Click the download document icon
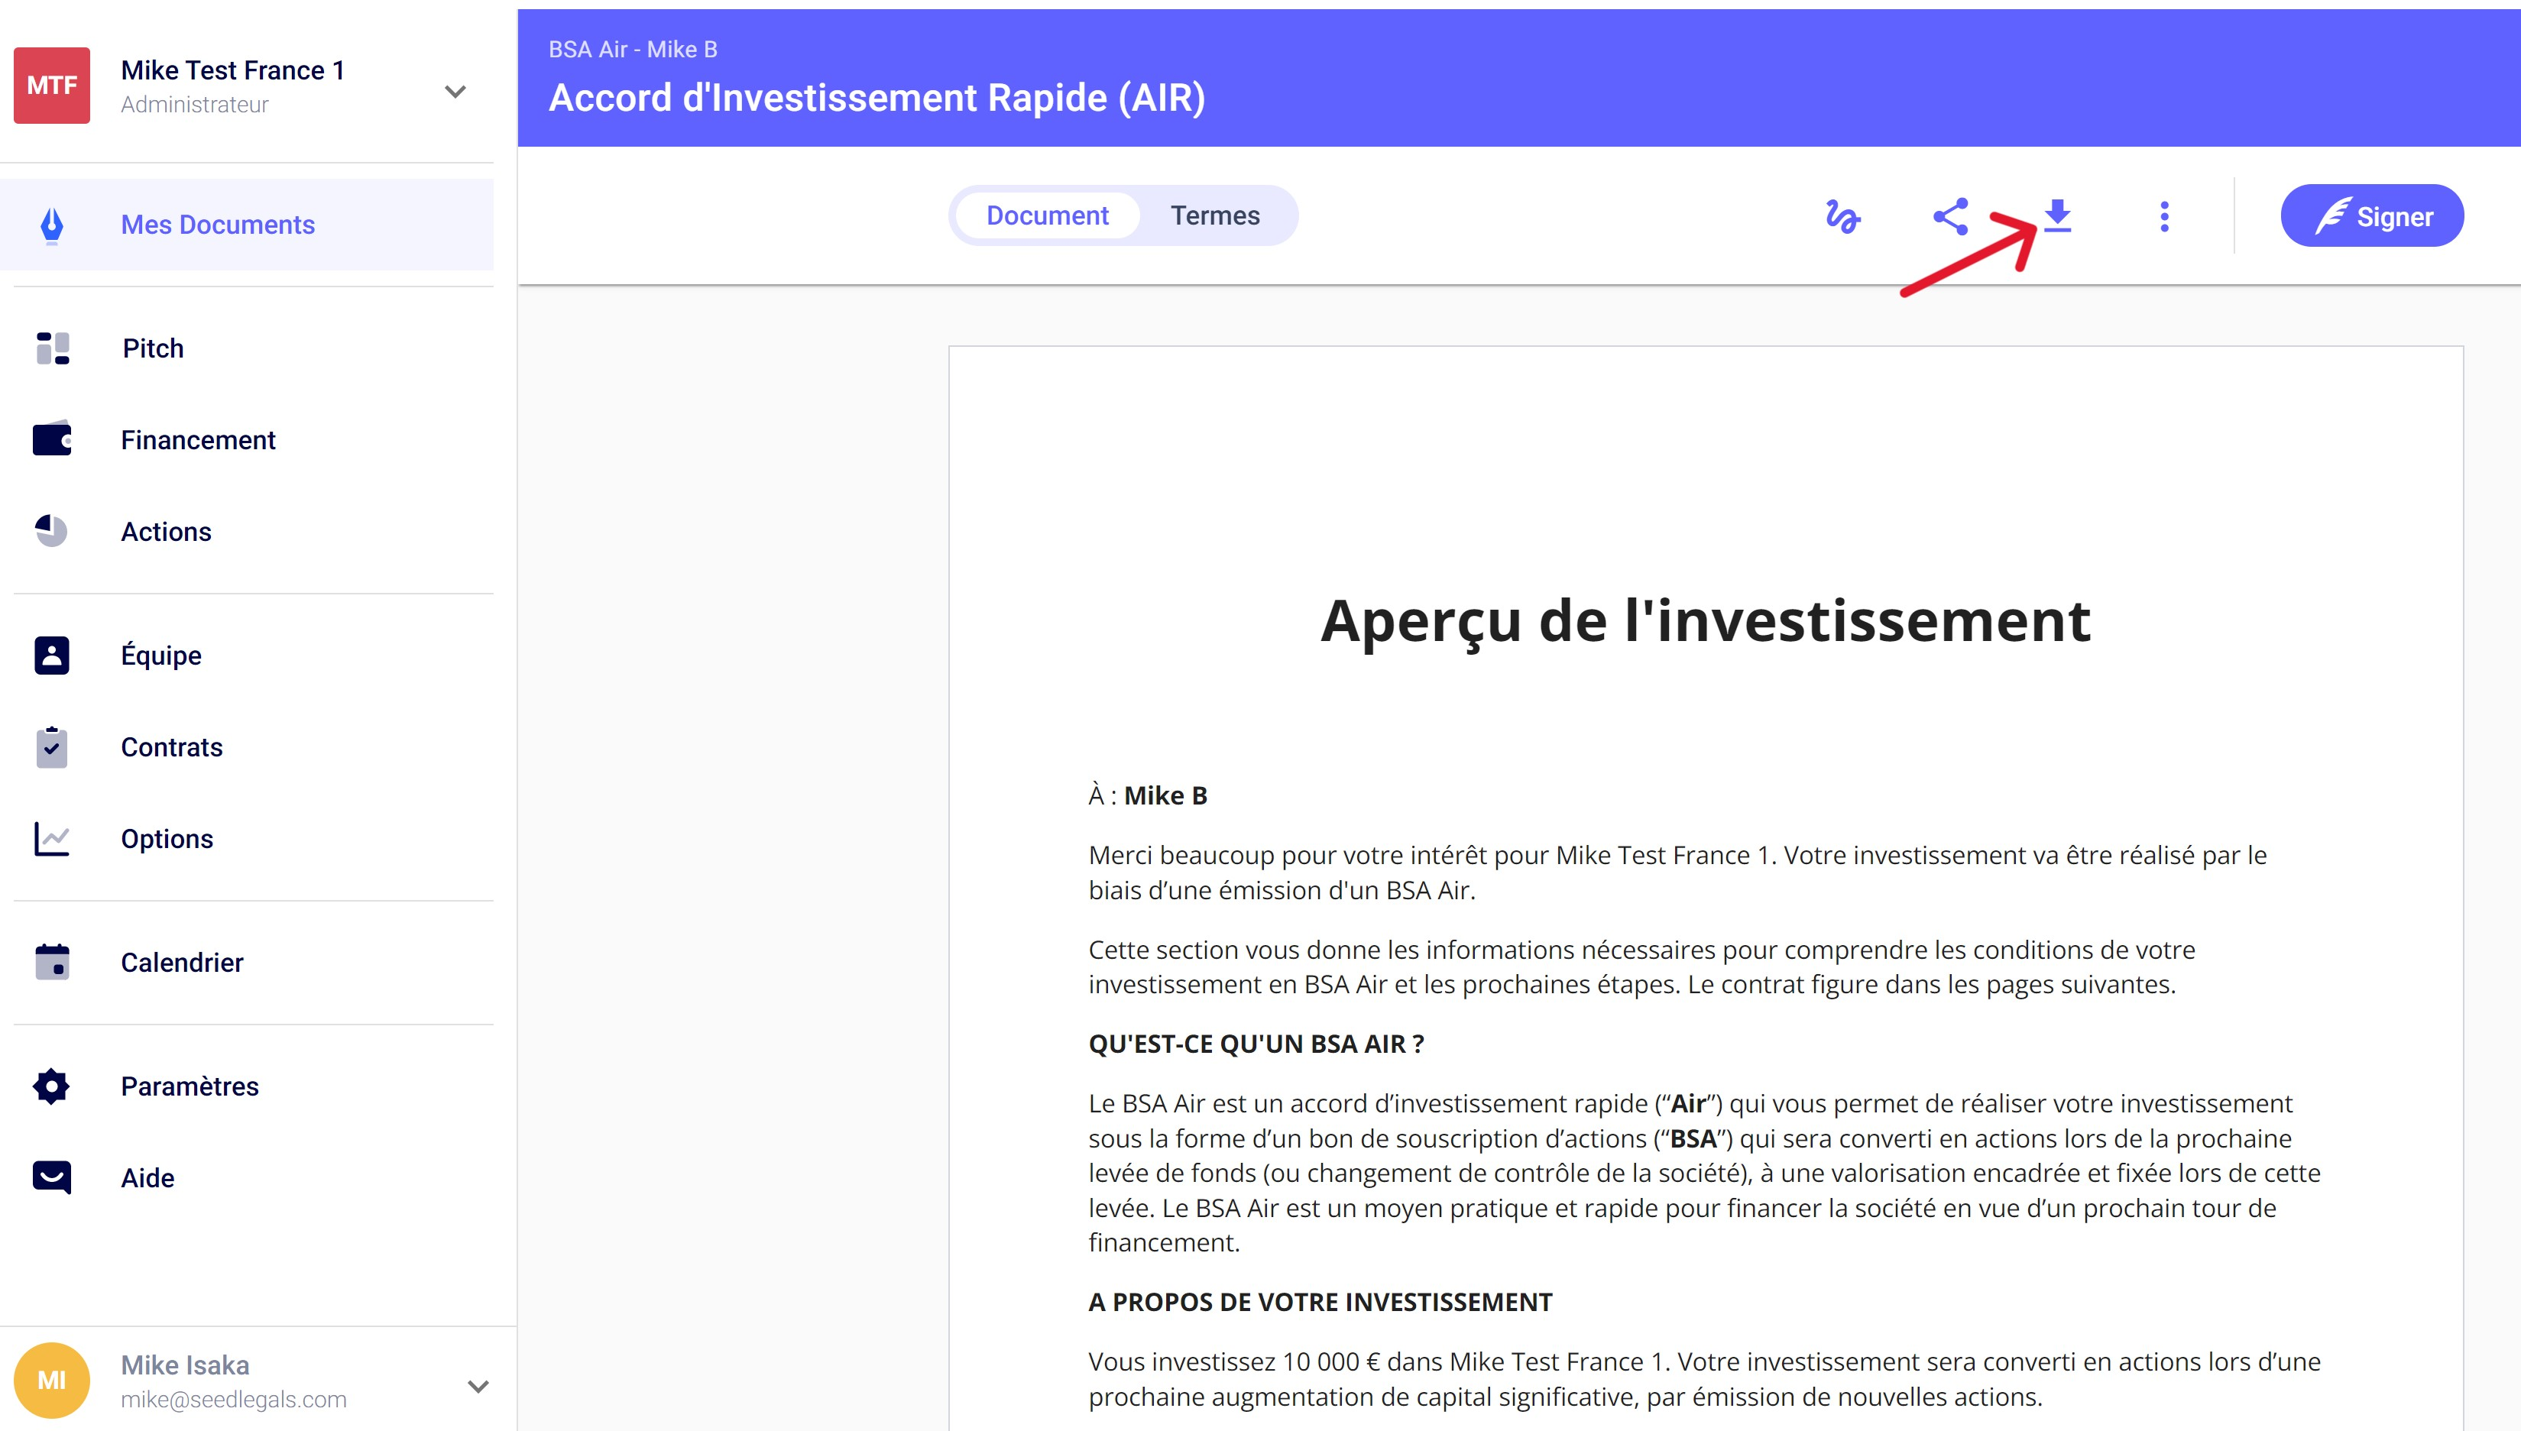This screenshot has width=2521, height=1431. coord(2057,216)
